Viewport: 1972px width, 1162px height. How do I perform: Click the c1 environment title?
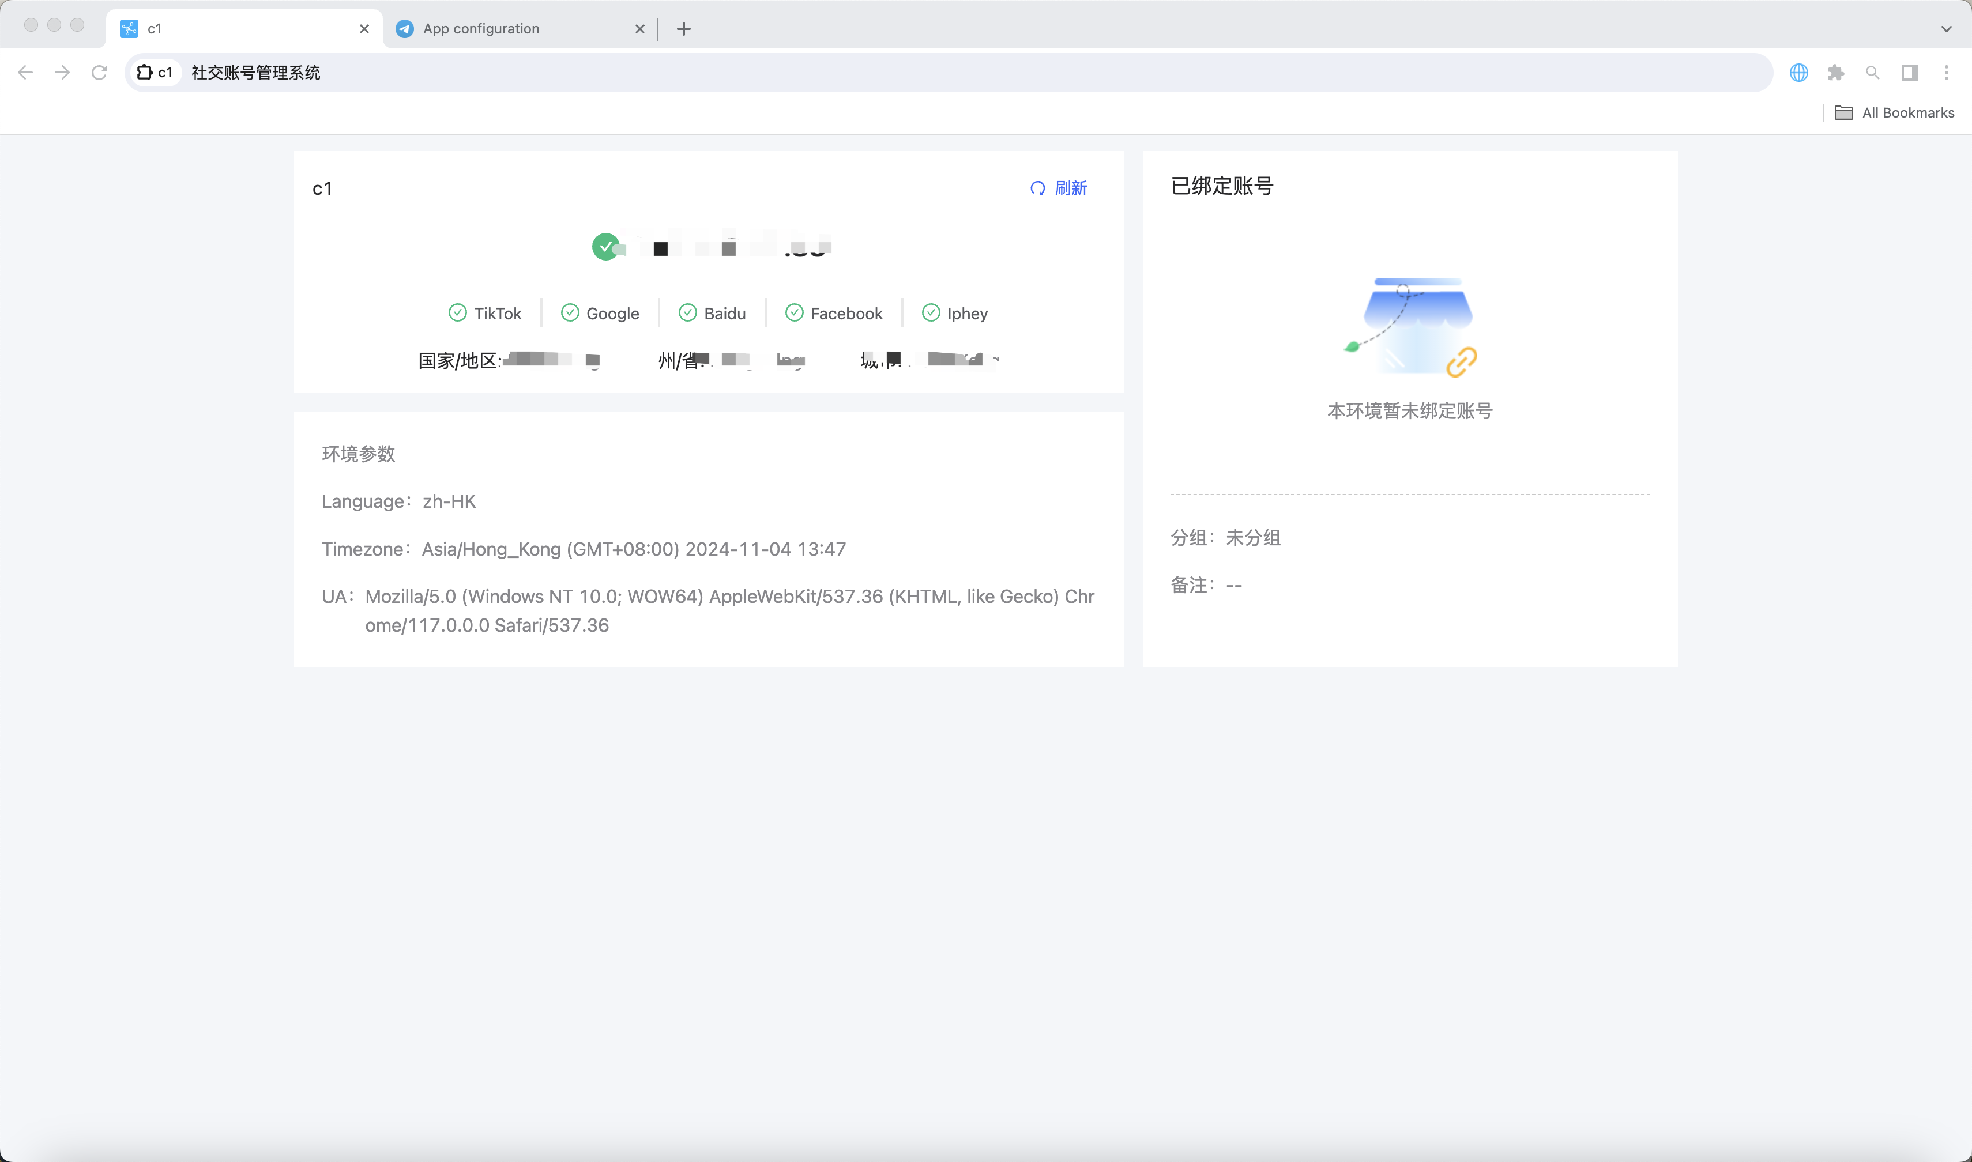click(322, 188)
